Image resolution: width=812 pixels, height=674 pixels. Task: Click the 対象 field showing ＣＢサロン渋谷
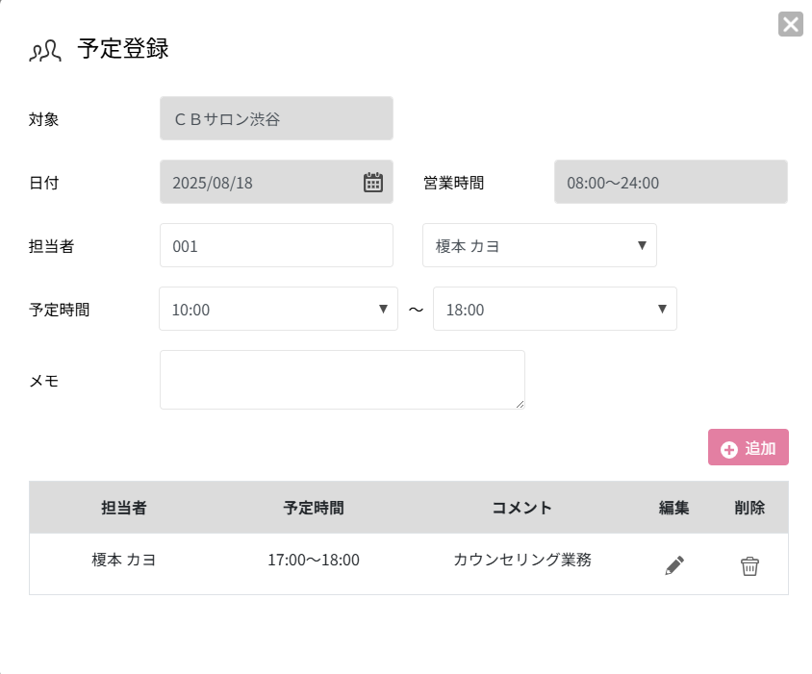[x=276, y=118]
